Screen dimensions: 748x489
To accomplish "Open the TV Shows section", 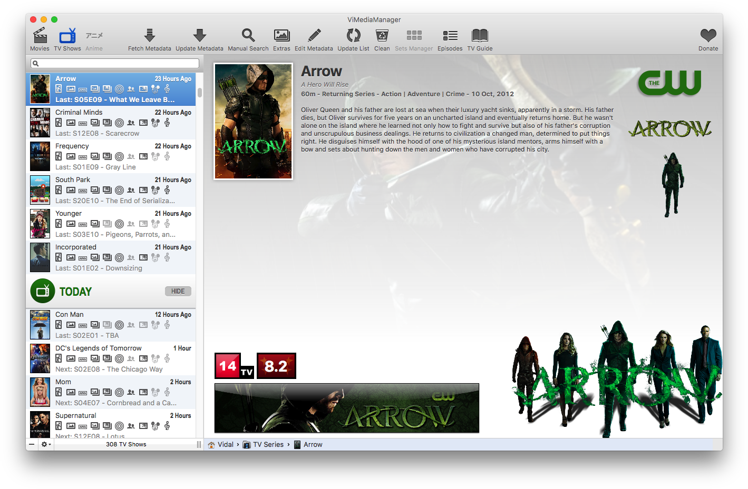I will click(67, 36).
